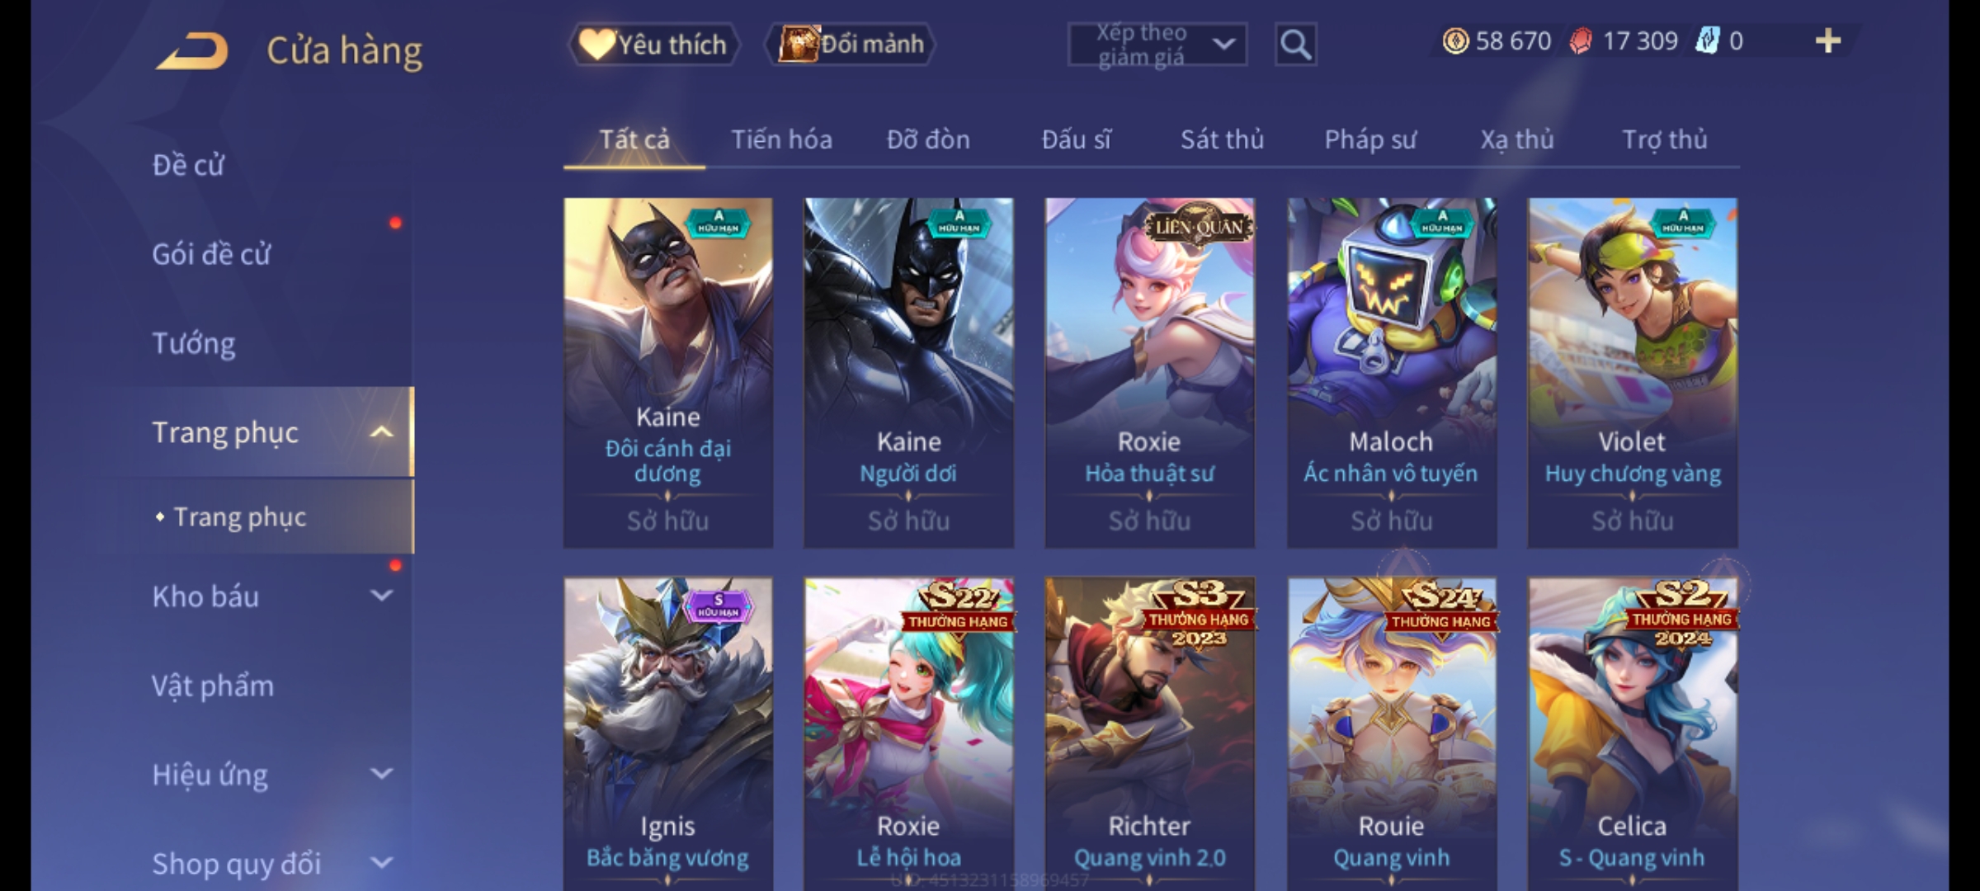Select the Pháp sư category tab

coord(1369,139)
